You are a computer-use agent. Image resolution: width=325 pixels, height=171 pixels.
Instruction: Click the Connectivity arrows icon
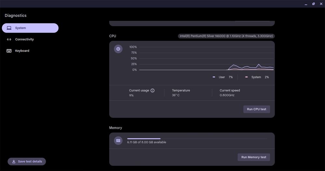click(x=9, y=39)
